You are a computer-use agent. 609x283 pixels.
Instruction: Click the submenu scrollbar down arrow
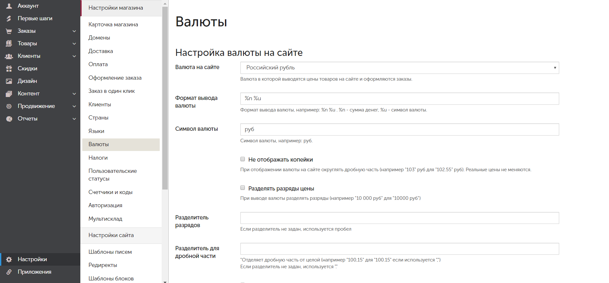(165, 281)
